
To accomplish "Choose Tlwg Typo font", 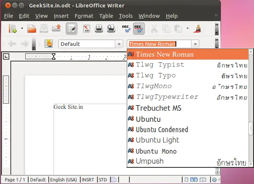I will point(188,76).
